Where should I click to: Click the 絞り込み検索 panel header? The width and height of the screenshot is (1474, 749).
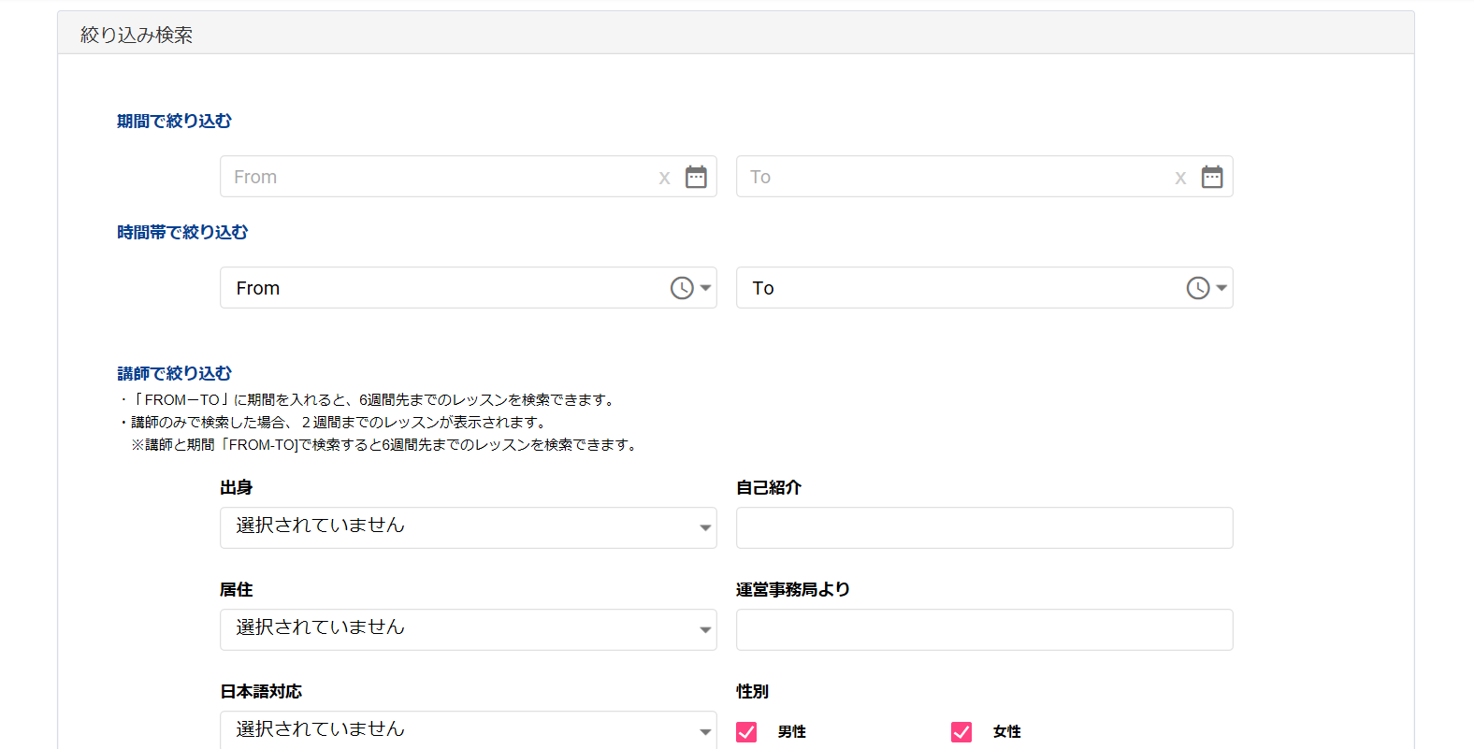pos(137,35)
